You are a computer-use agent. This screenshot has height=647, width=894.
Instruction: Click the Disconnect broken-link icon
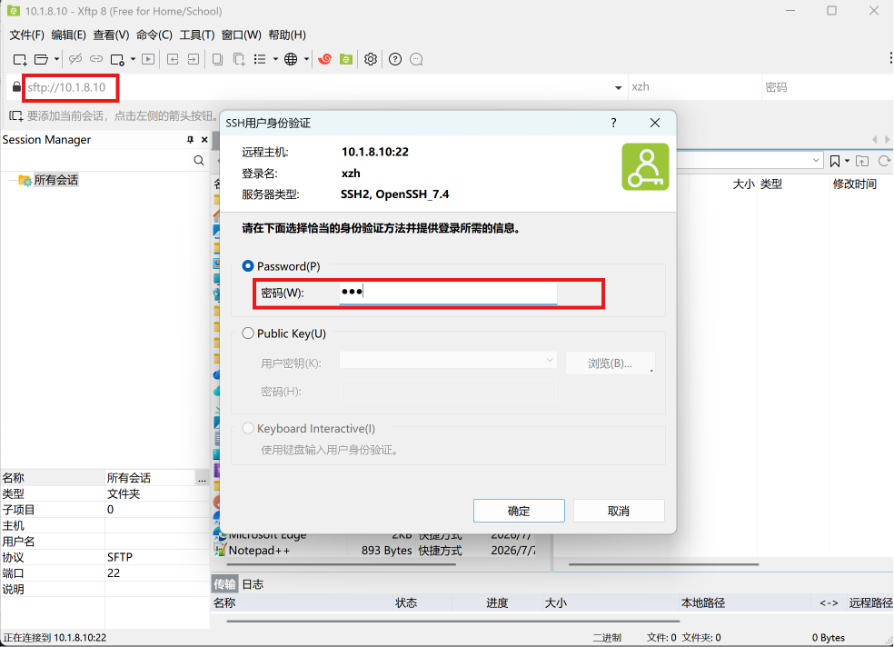coord(75,59)
